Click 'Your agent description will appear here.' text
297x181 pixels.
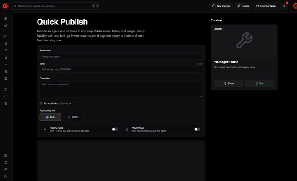click(235, 67)
